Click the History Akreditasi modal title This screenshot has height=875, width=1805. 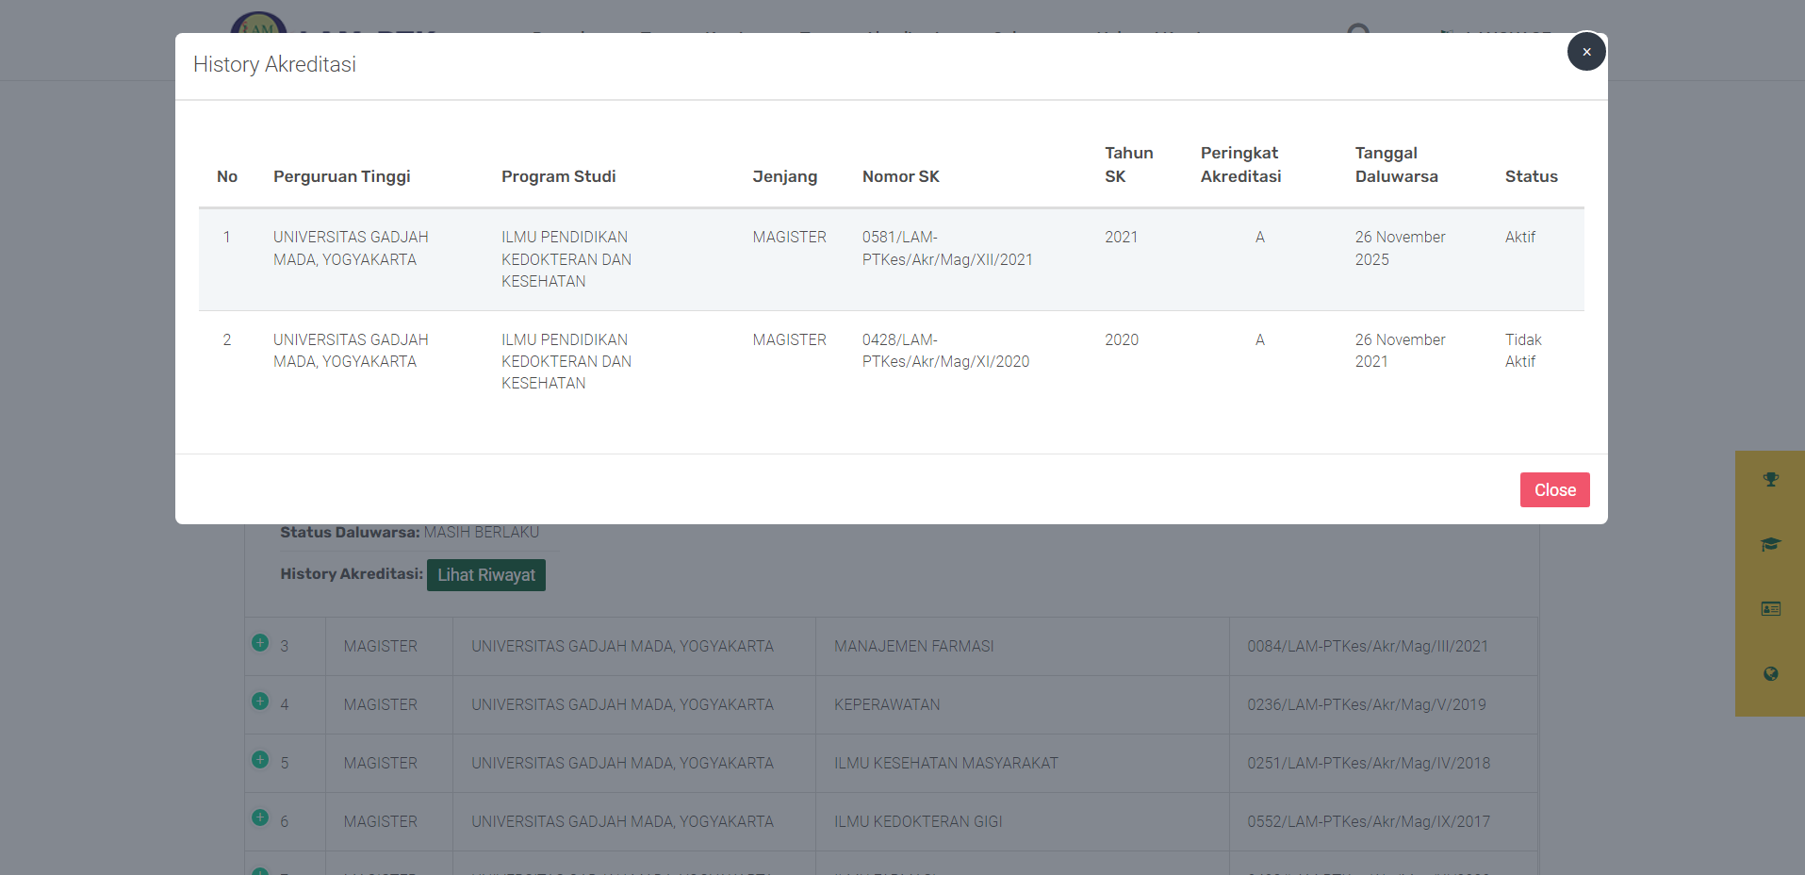click(274, 64)
